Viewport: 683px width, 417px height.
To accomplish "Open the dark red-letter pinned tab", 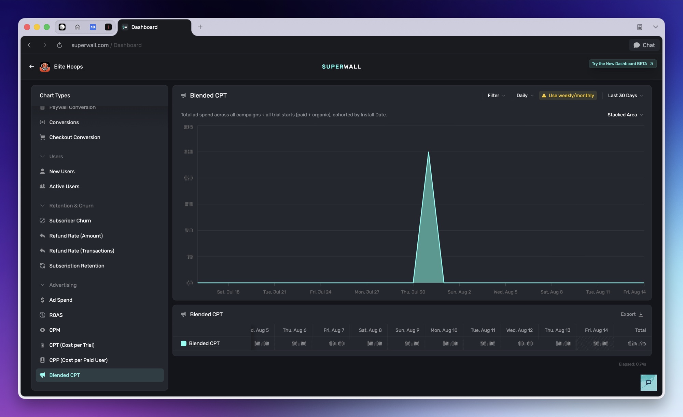I will pos(108,27).
